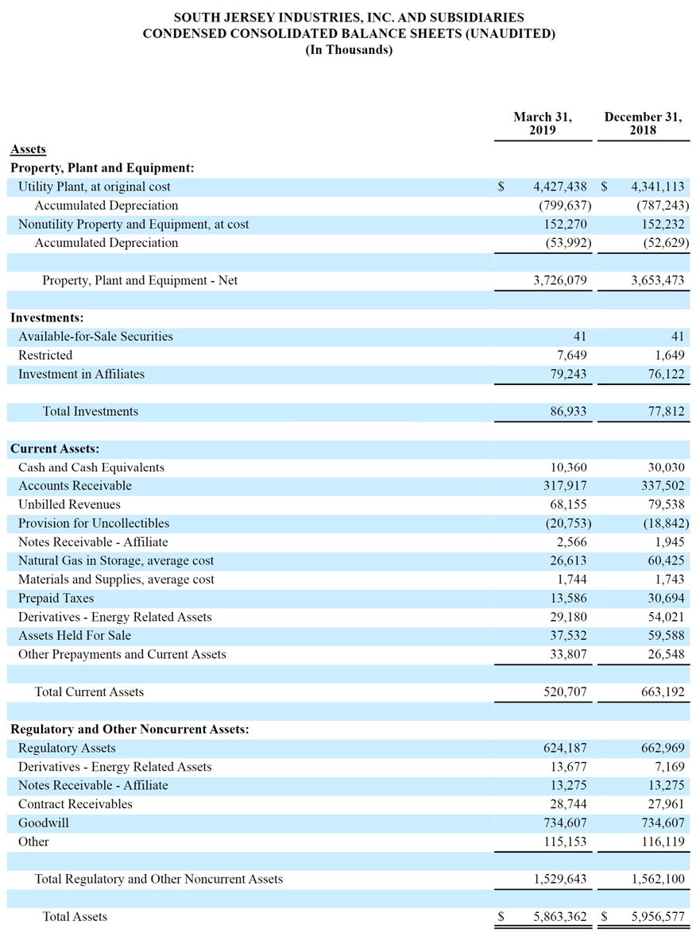Click the Total Current Assets value 520,707
The height and width of the screenshot is (951, 700).
pyautogui.click(x=565, y=692)
